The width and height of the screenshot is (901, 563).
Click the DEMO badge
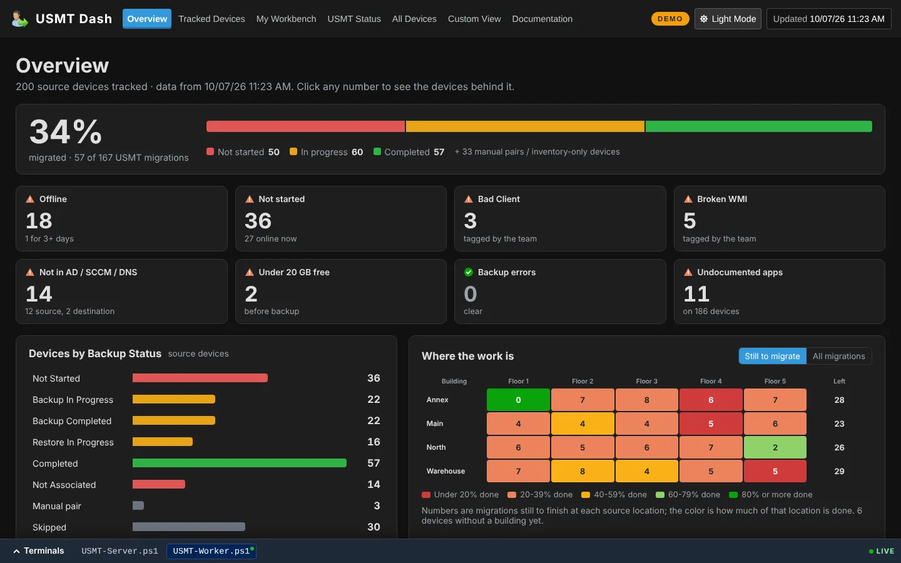tap(670, 19)
